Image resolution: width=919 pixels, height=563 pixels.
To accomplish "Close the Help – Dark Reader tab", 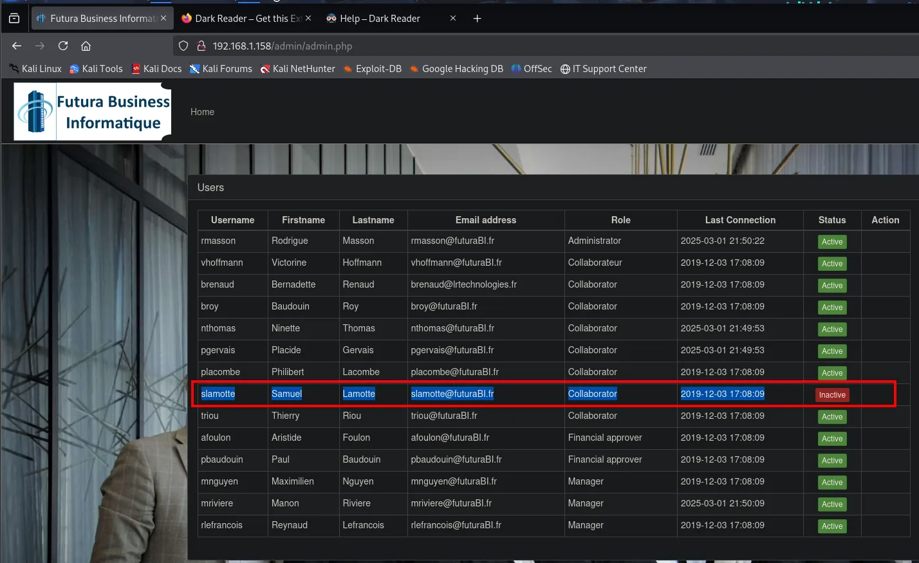I will [x=453, y=18].
